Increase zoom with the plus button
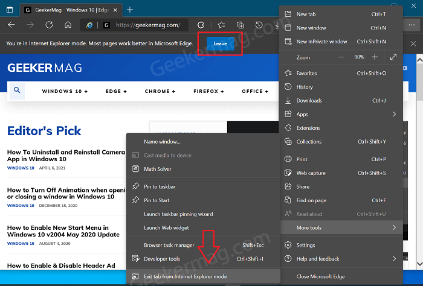Viewport: 423px width, 286px height. (375, 57)
